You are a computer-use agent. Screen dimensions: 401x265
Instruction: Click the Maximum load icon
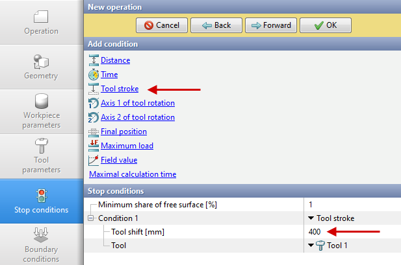[x=94, y=146]
